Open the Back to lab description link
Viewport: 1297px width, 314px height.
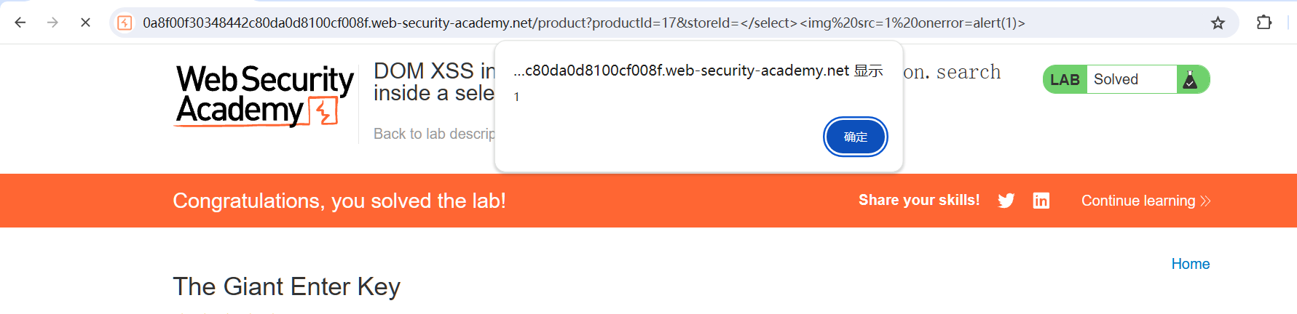point(434,134)
